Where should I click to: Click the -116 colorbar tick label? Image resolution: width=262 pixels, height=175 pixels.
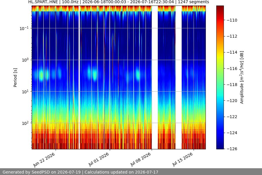232,69
